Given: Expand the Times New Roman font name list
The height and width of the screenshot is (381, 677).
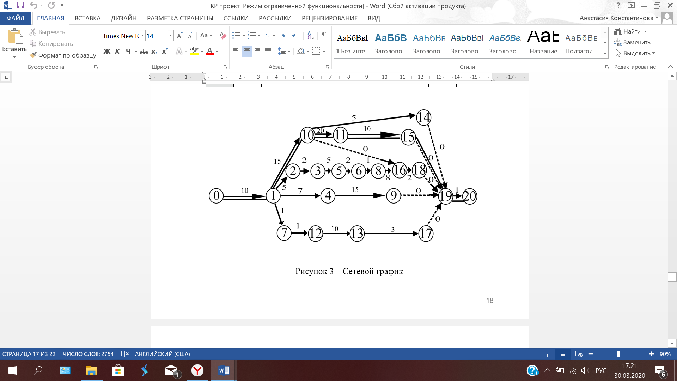Looking at the screenshot, I should [x=142, y=36].
